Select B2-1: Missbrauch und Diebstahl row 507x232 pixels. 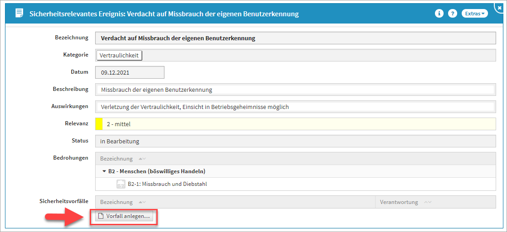point(295,184)
